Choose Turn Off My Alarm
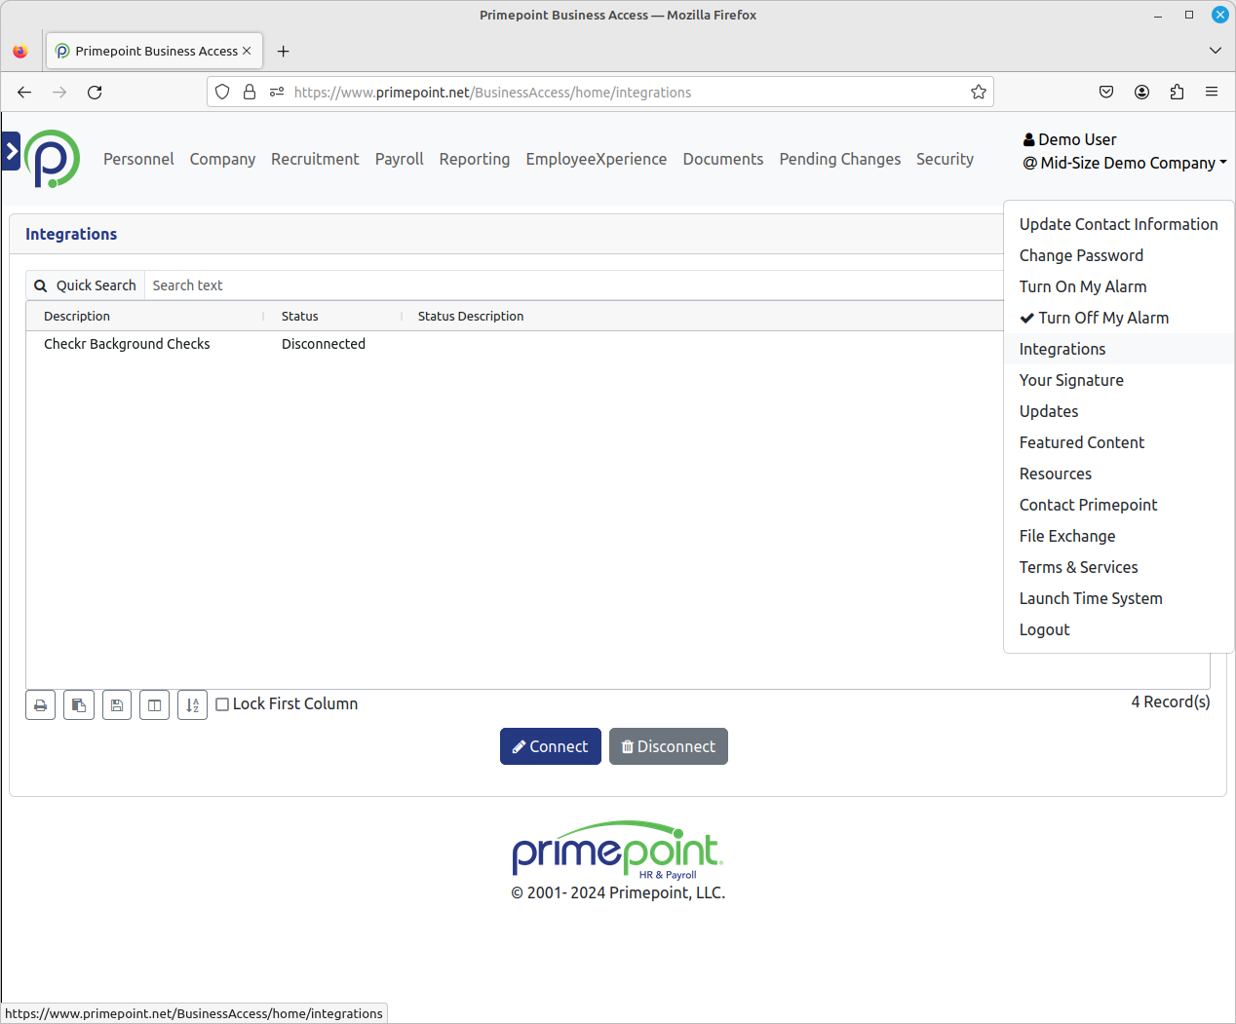Image resolution: width=1236 pixels, height=1024 pixels. coord(1119,318)
